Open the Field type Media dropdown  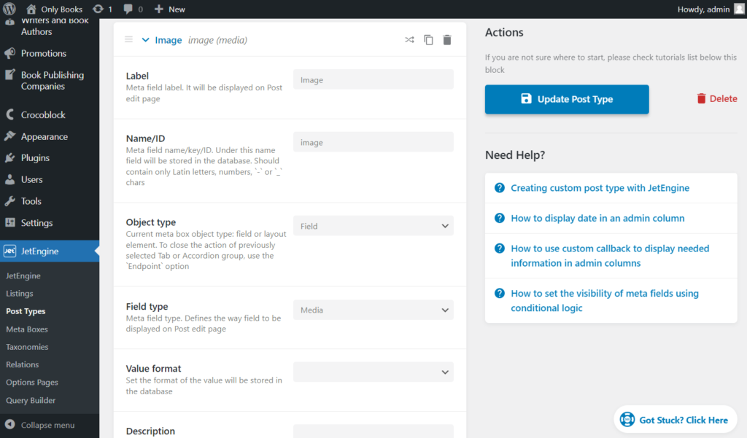point(373,310)
